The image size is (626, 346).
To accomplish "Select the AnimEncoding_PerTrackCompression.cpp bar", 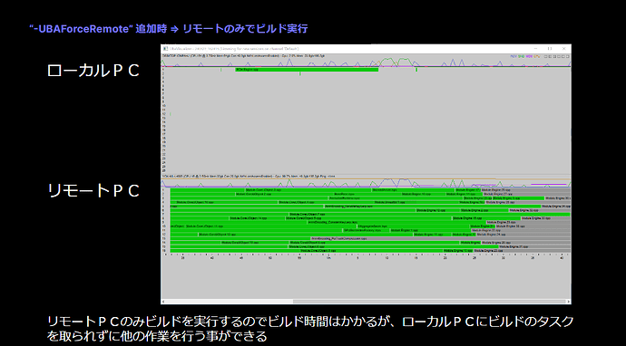I will (x=441, y=238).
